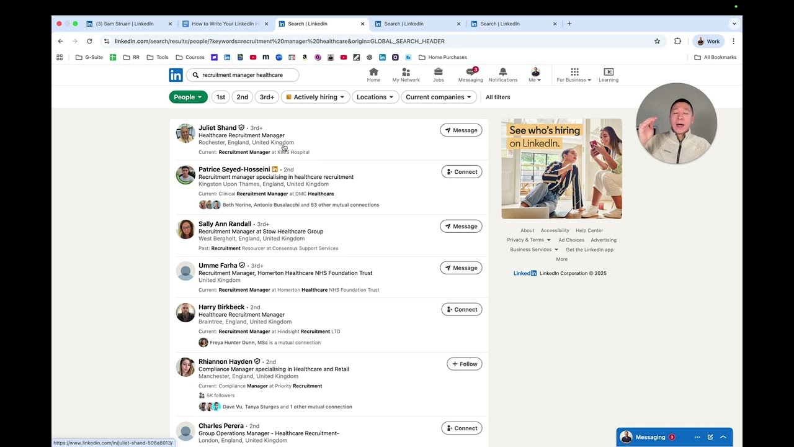Screen dimensions: 794x447
Task: Open My Network nav icon
Action: coord(406,75)
